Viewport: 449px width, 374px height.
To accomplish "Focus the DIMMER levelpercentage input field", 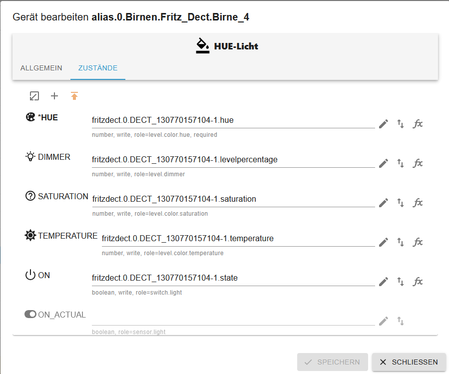I will (233, 160).
